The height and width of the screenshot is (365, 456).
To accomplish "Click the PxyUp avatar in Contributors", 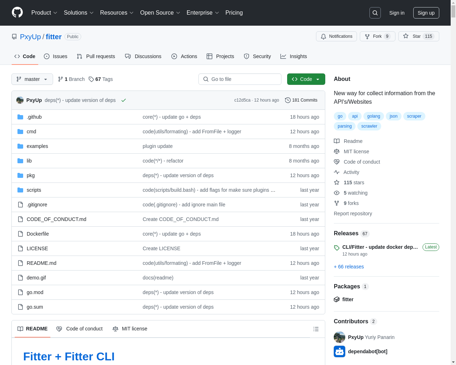I will click(x=340, y=337).
